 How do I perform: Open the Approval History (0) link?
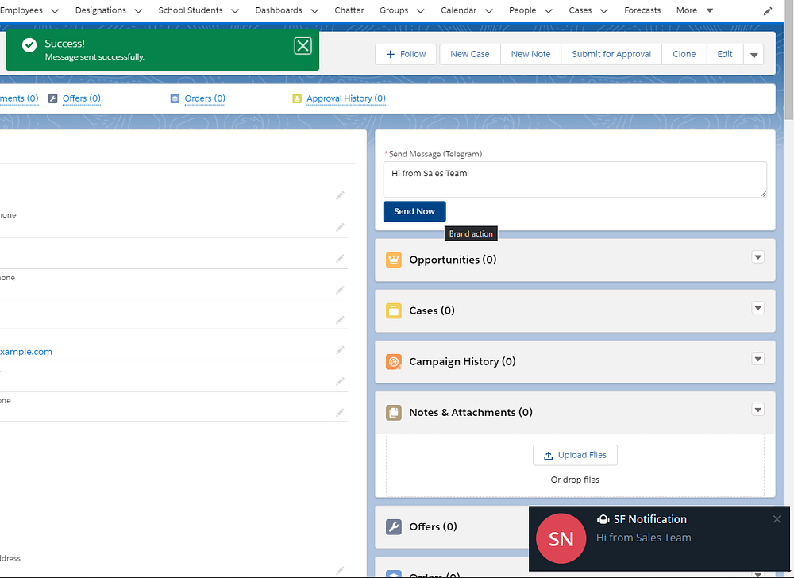346,98
